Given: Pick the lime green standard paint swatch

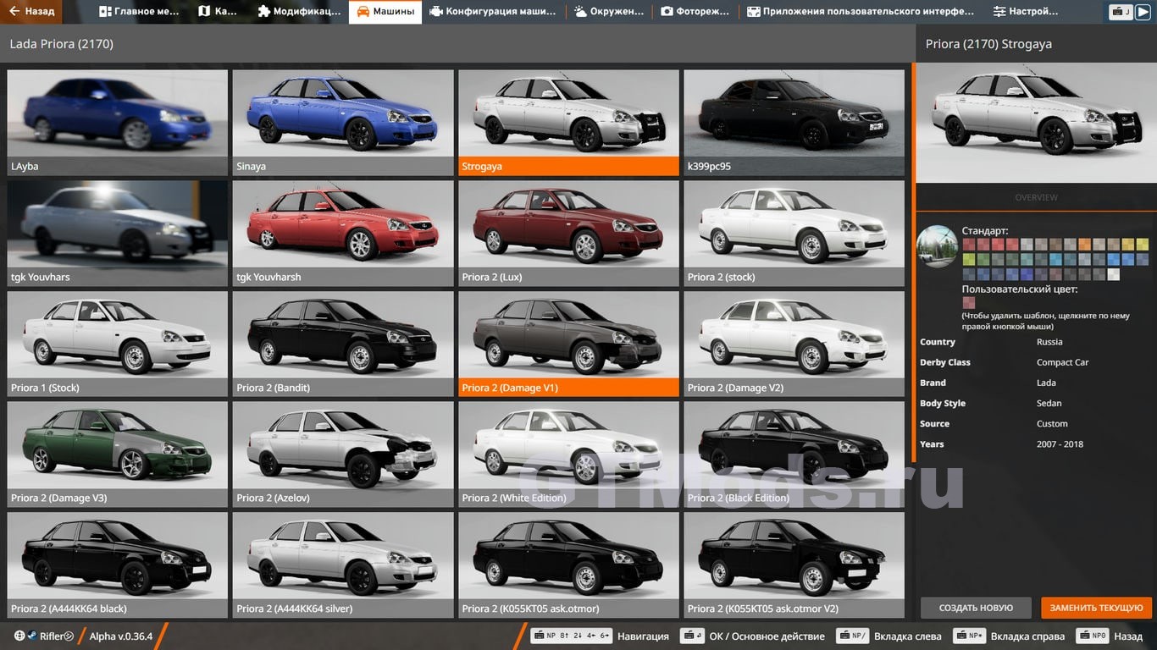Looking at the screenshot, I should click(969, 259).
